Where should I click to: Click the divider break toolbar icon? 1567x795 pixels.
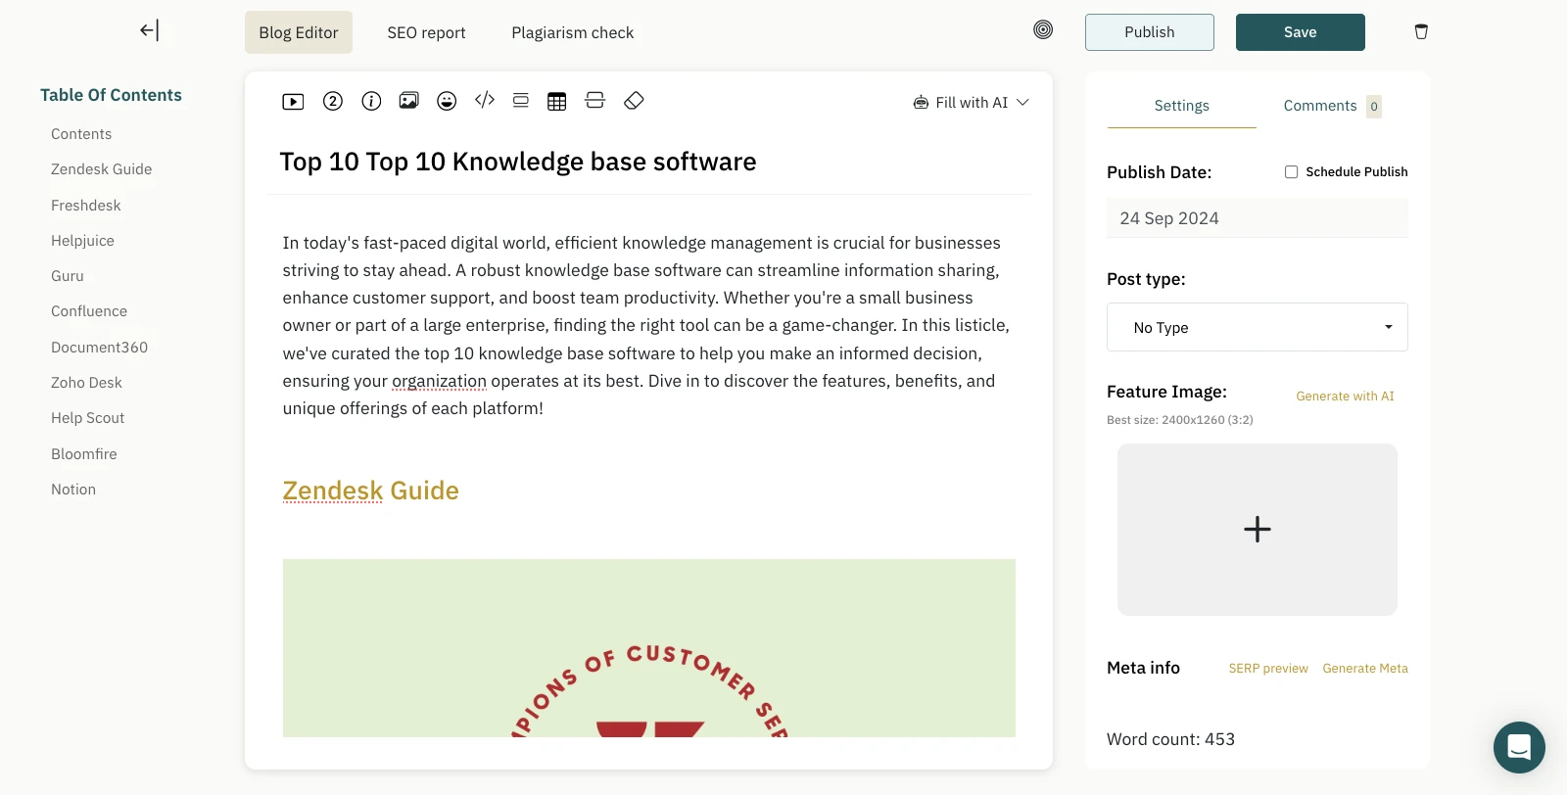[x=594, y=100]
